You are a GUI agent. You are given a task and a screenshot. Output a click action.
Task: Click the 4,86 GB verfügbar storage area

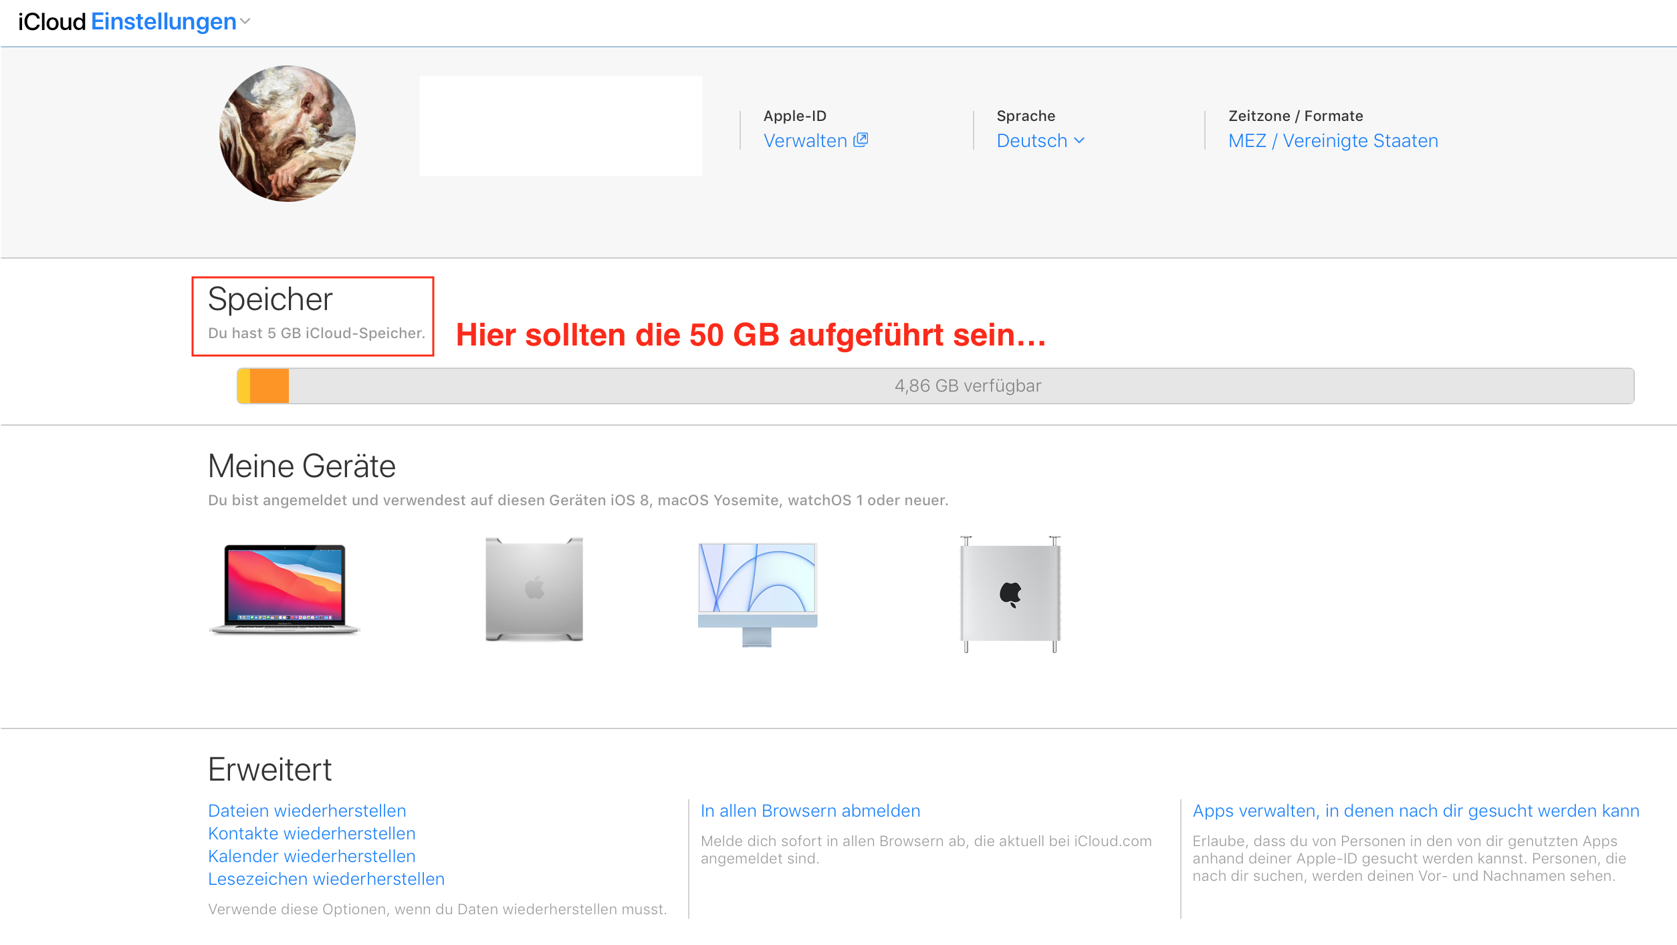pos(968,386)
